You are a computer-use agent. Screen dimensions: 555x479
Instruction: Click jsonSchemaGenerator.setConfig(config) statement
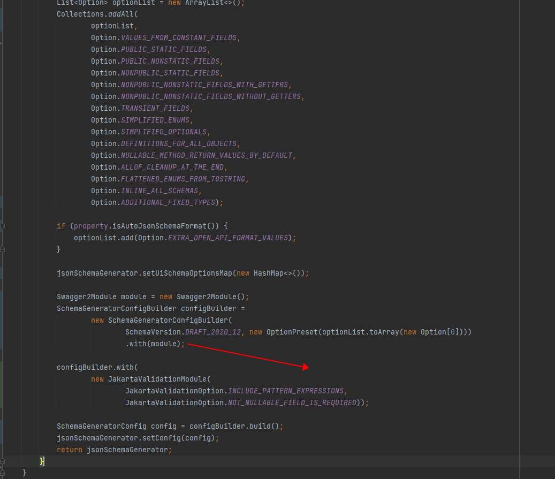point(138,438)
